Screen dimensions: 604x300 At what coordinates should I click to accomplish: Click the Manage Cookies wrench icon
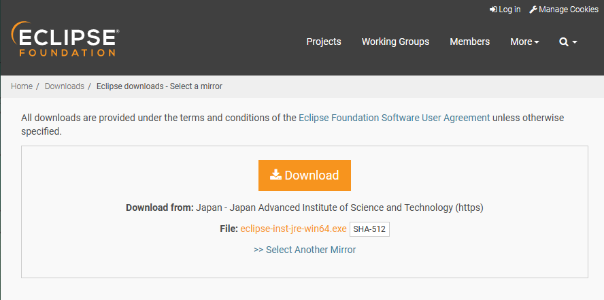(533, 10)
